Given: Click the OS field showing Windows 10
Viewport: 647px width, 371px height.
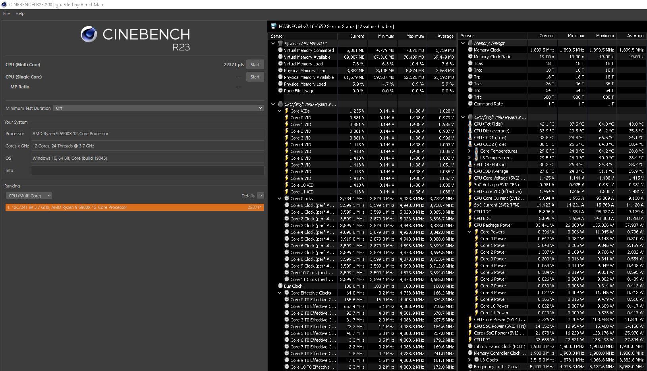Looking at the screenshot, I should tap(147, 158).
